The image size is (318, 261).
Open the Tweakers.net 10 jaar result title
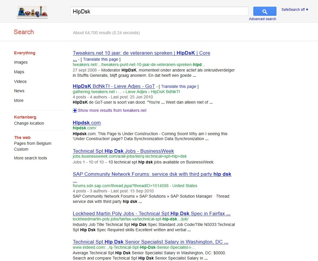pyautogui.click(x=141, y=53)
